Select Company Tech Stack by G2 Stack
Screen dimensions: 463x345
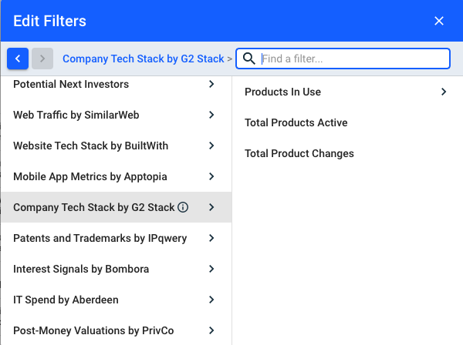click(94, 207)
